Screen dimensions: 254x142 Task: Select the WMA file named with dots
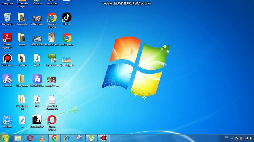(x=22, y=121)
